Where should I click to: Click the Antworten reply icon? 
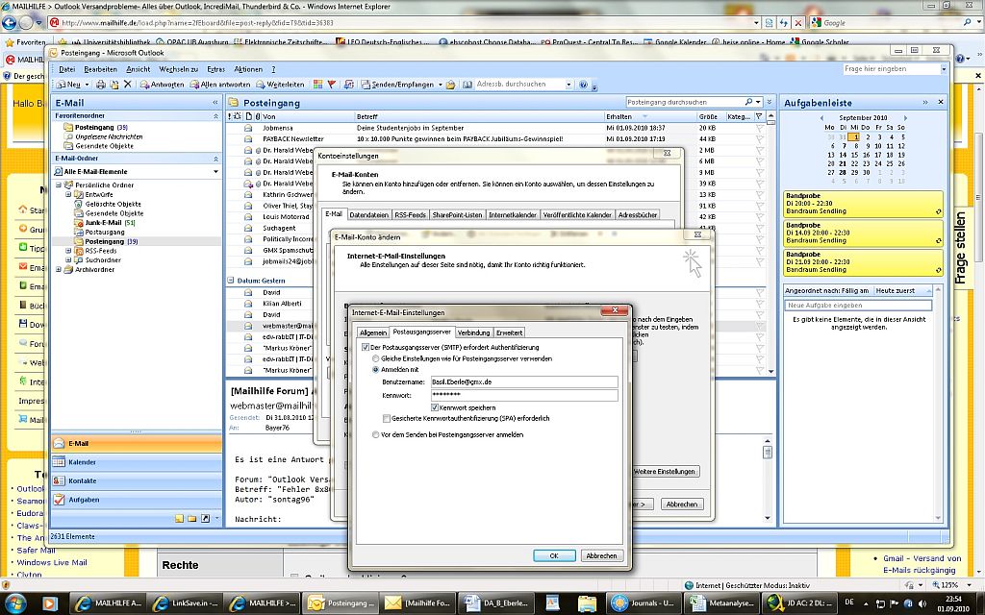click(162, 85)
